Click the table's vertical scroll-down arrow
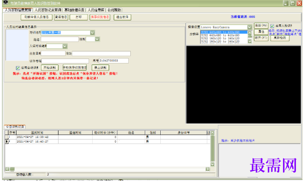306x181 pixels. coord(212,164)
